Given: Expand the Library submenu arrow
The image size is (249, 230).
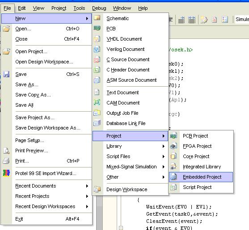Looking at the screenshot, I should tap(164, 146).
